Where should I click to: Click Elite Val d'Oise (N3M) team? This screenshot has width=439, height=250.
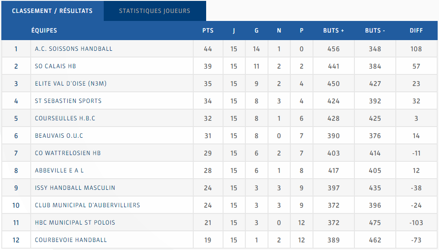click(70, 84)
